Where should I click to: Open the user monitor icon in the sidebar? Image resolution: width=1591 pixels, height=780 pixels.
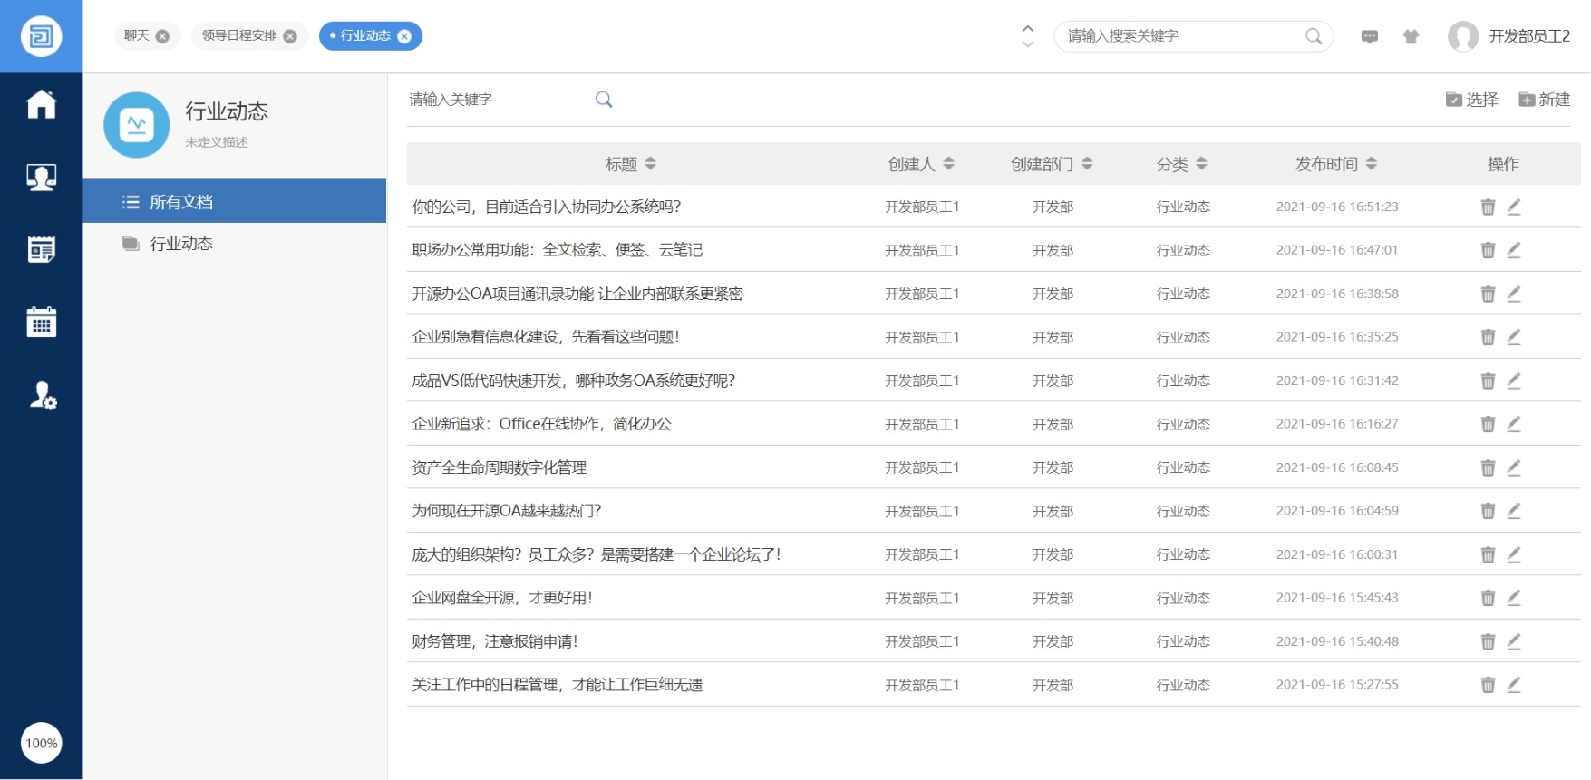tap(41, 177)
